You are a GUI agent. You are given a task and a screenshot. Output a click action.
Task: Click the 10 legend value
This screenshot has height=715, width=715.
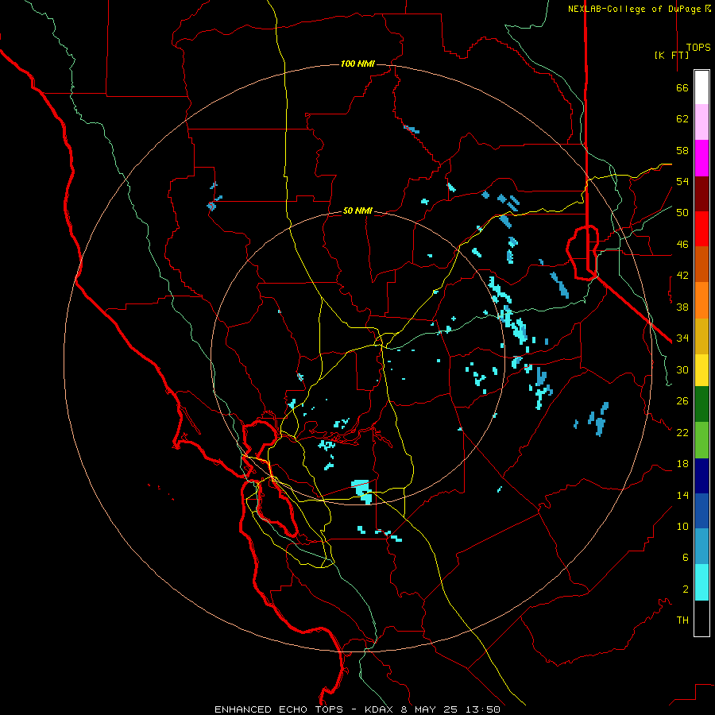682,527
